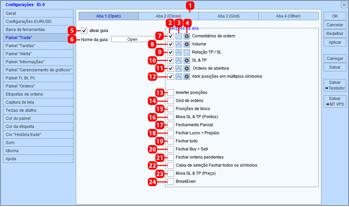Open gear settings for Abrir posições em múltiplos símbolos
Screen dimensions: 349x207
(187, 76)
